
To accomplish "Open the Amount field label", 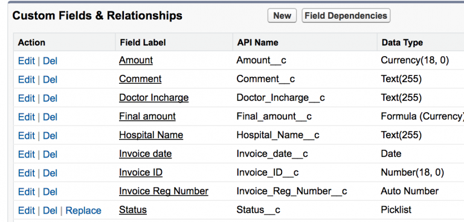I will [x=136, y=60].
